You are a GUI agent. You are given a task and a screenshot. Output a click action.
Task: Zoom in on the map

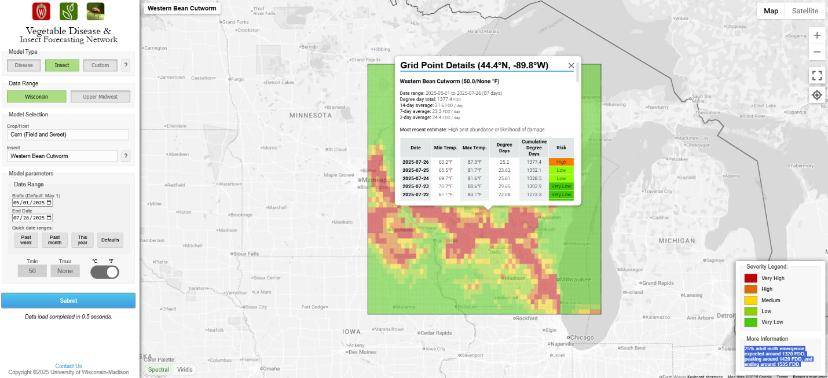pyautogui.click(x=816, y=35)
